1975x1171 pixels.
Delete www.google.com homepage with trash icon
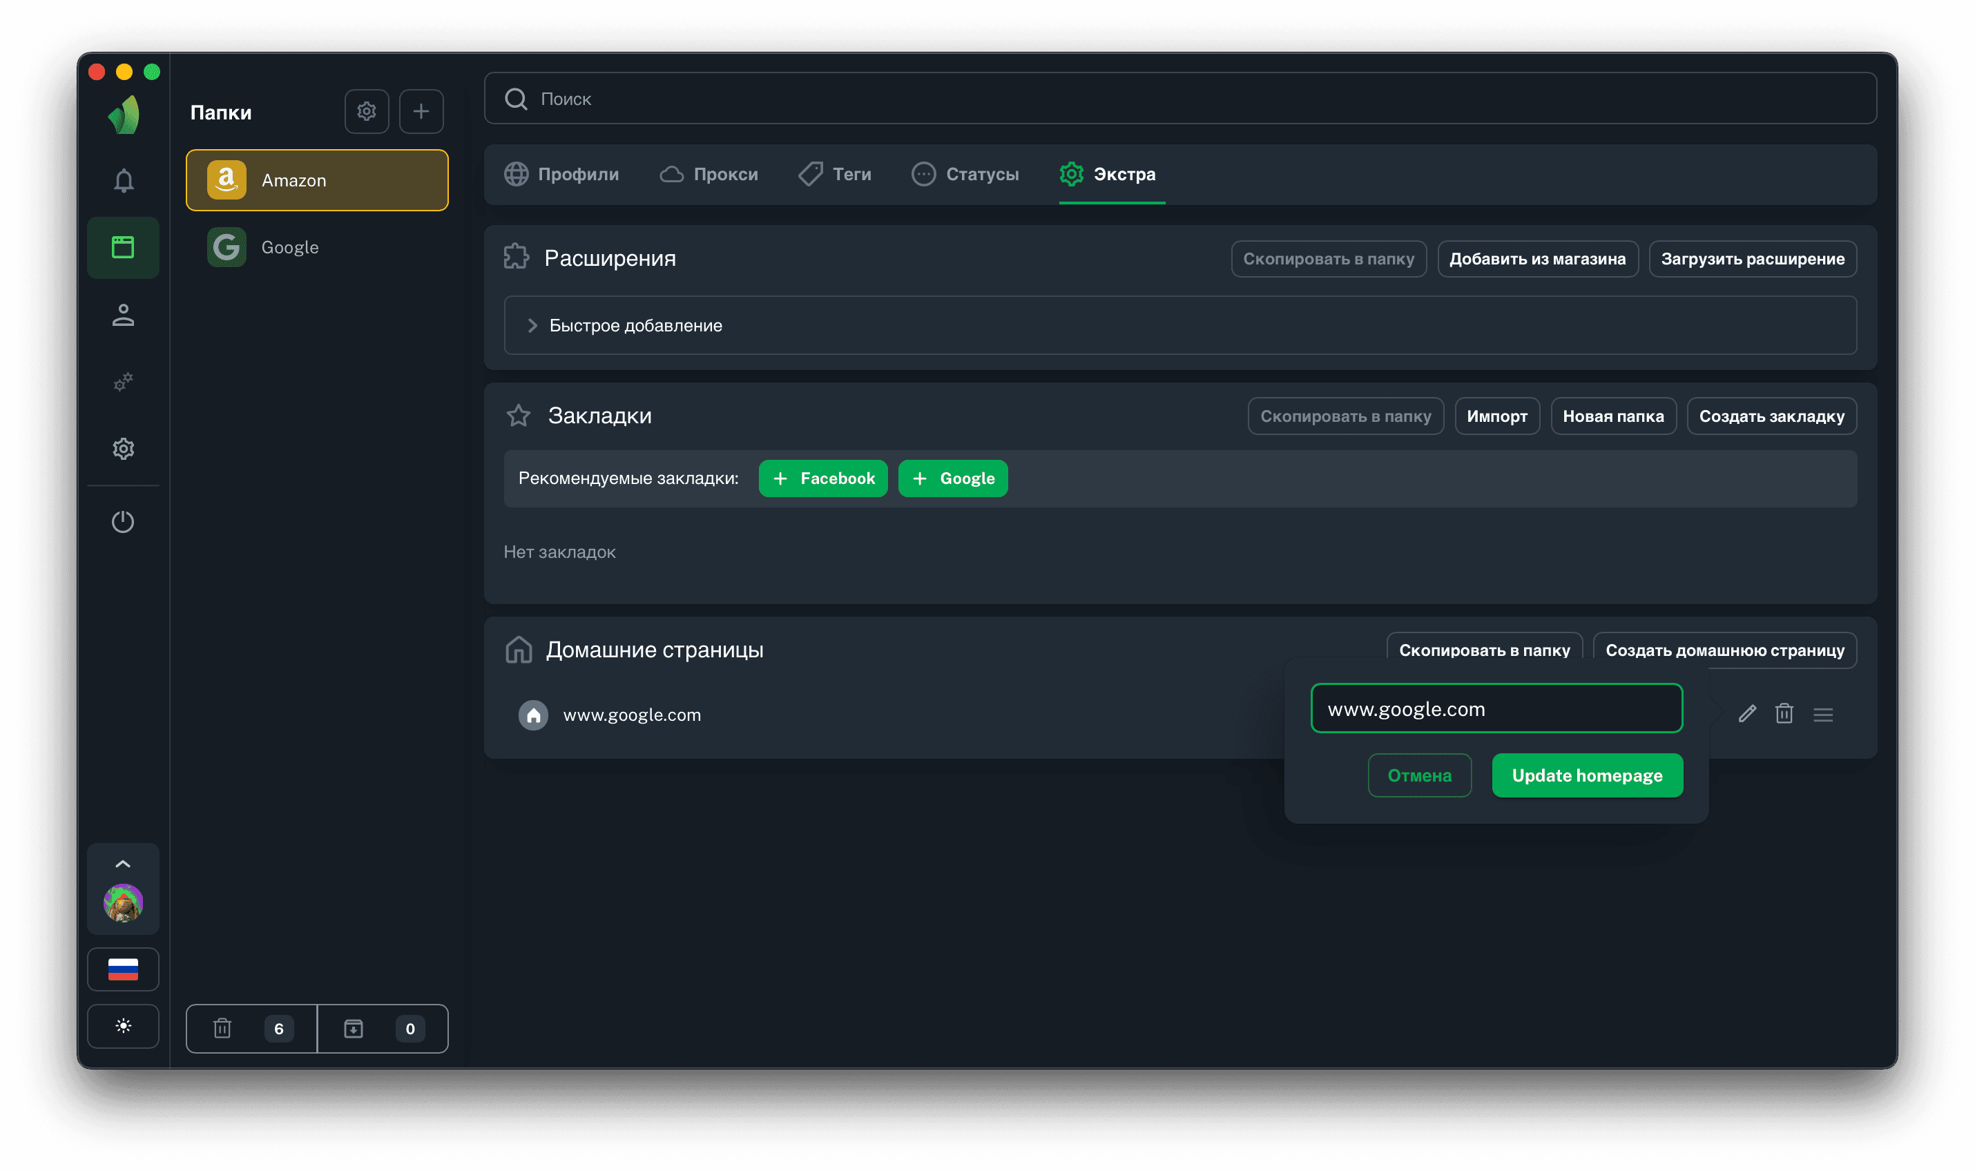(1784, 714)
